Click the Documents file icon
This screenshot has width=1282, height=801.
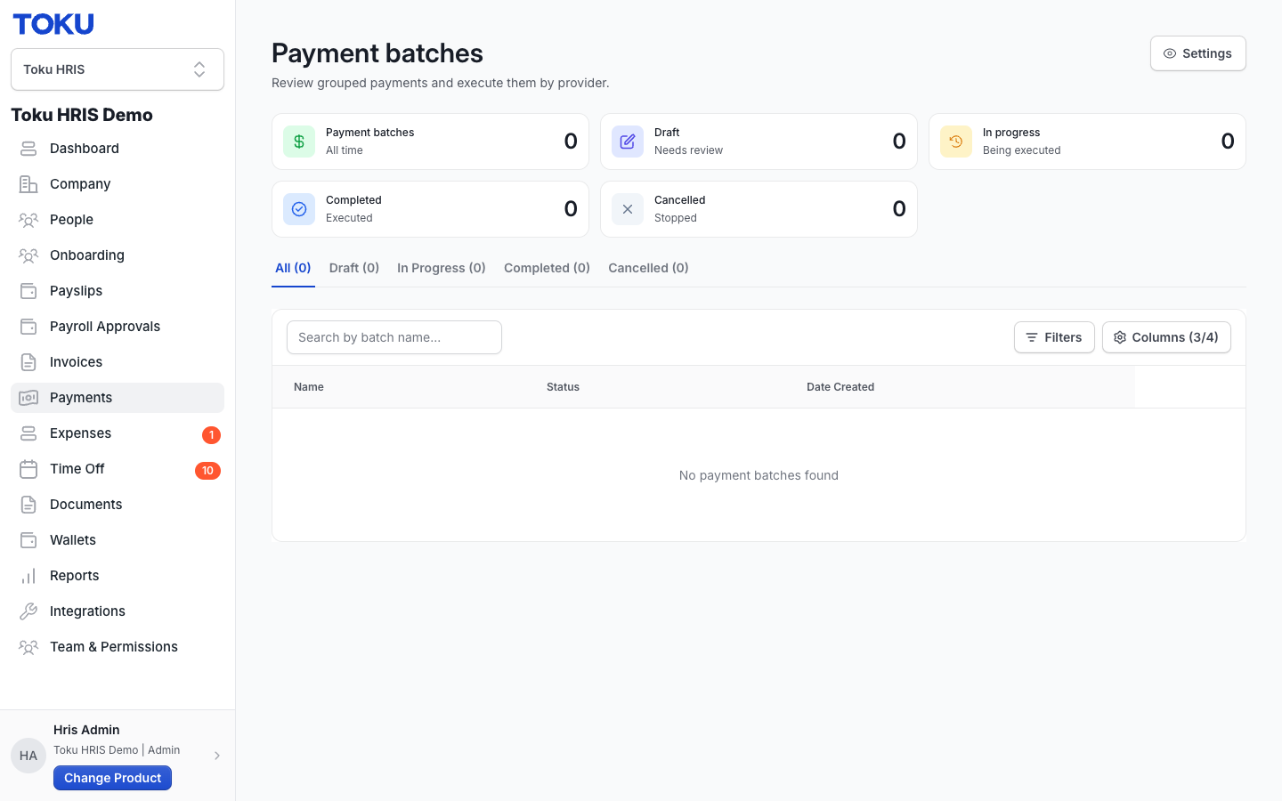(x=28, y=505)
